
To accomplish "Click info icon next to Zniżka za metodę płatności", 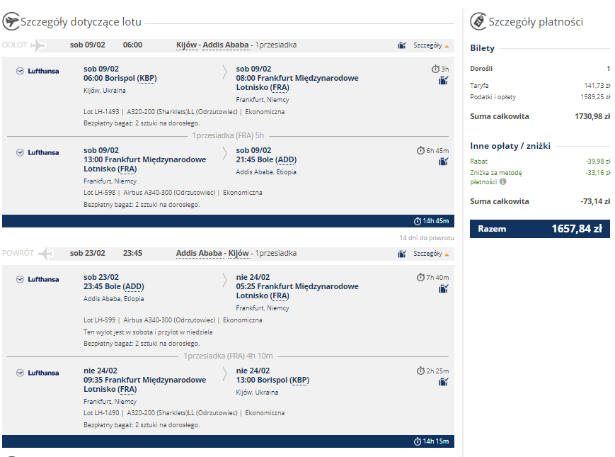I will tap(502, 181).
